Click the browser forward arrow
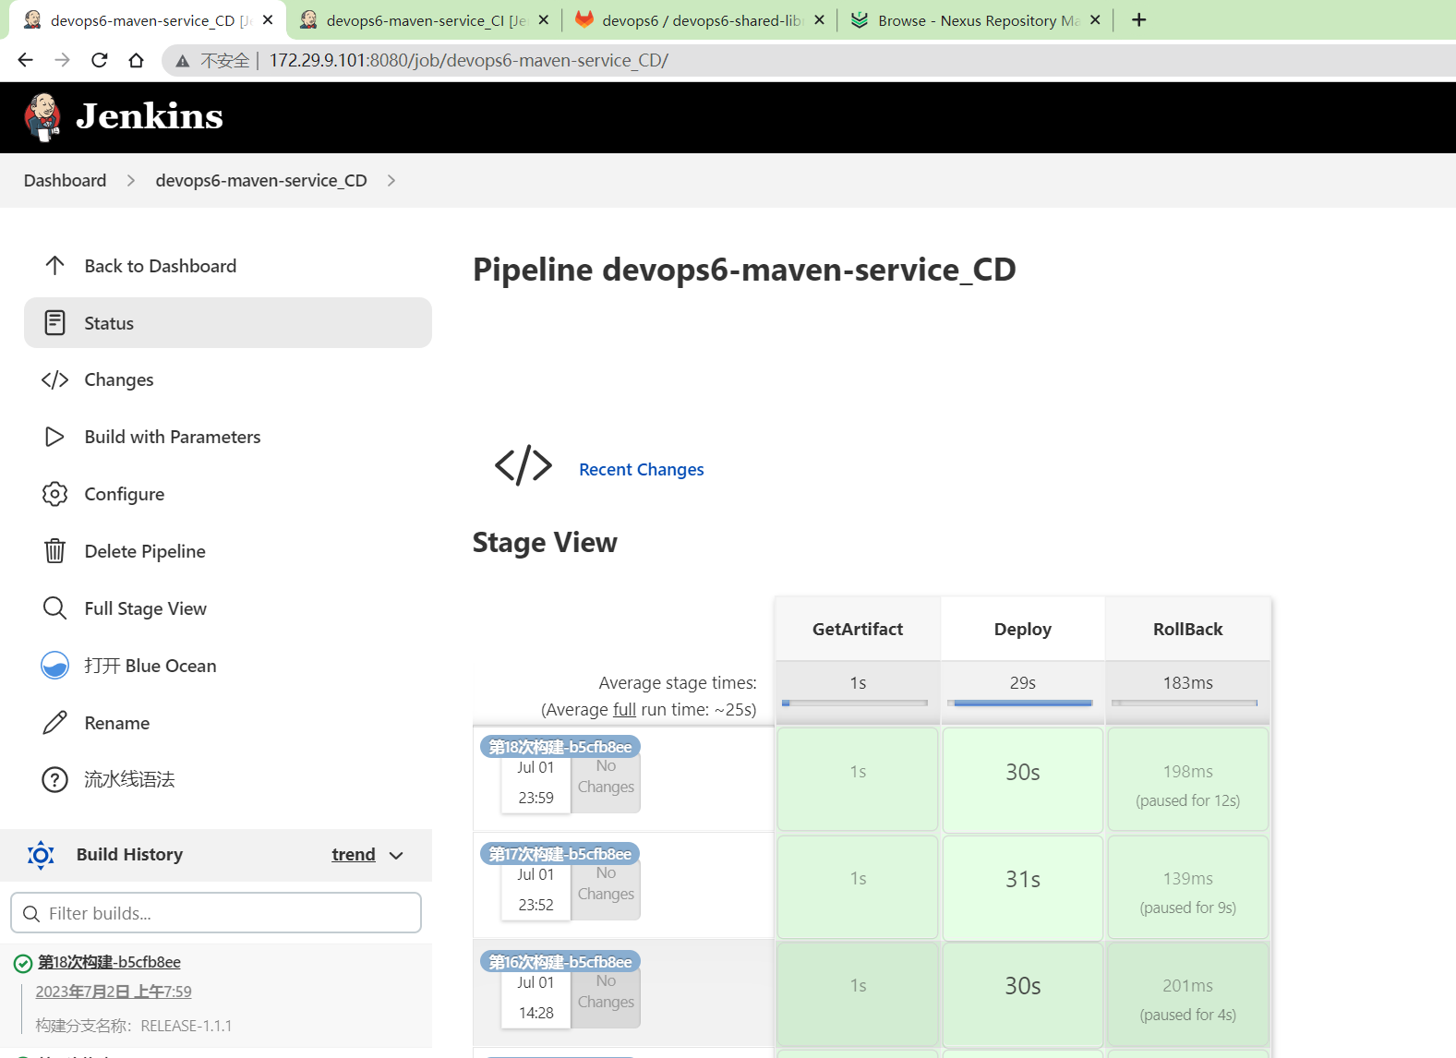The height and width of the screenshot is (1058, 1456). (62, 60)
